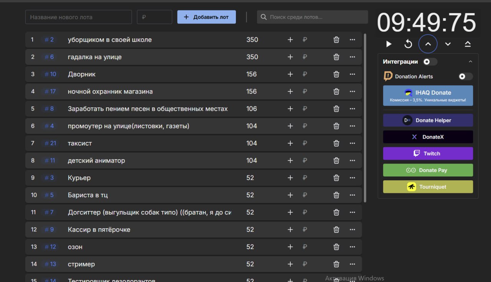Click the lot name промоутер на улице

pos(129,126)
